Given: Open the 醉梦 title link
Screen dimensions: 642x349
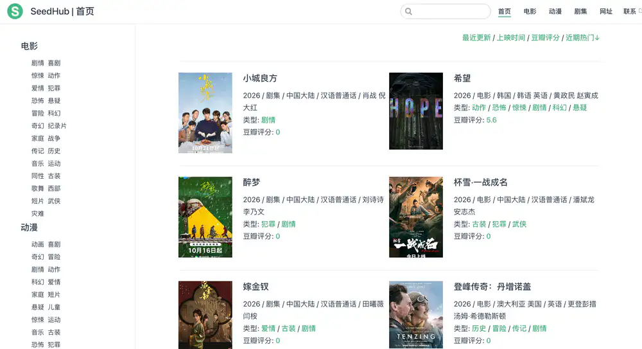Looking at the screenshot, I should (252, 183).
